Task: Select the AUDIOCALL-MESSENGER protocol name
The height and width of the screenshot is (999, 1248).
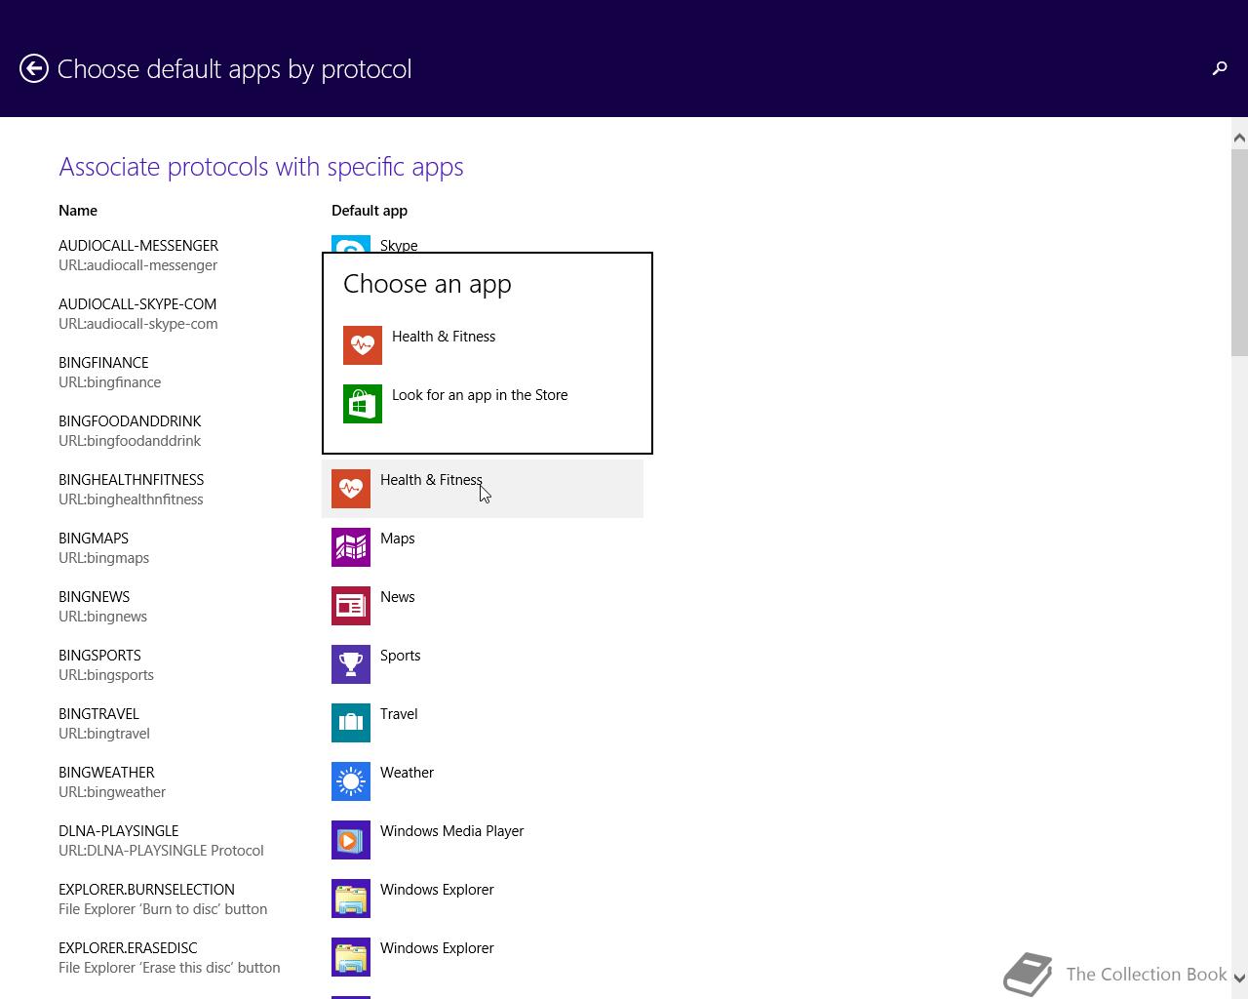Action: [x=138, y=246]
